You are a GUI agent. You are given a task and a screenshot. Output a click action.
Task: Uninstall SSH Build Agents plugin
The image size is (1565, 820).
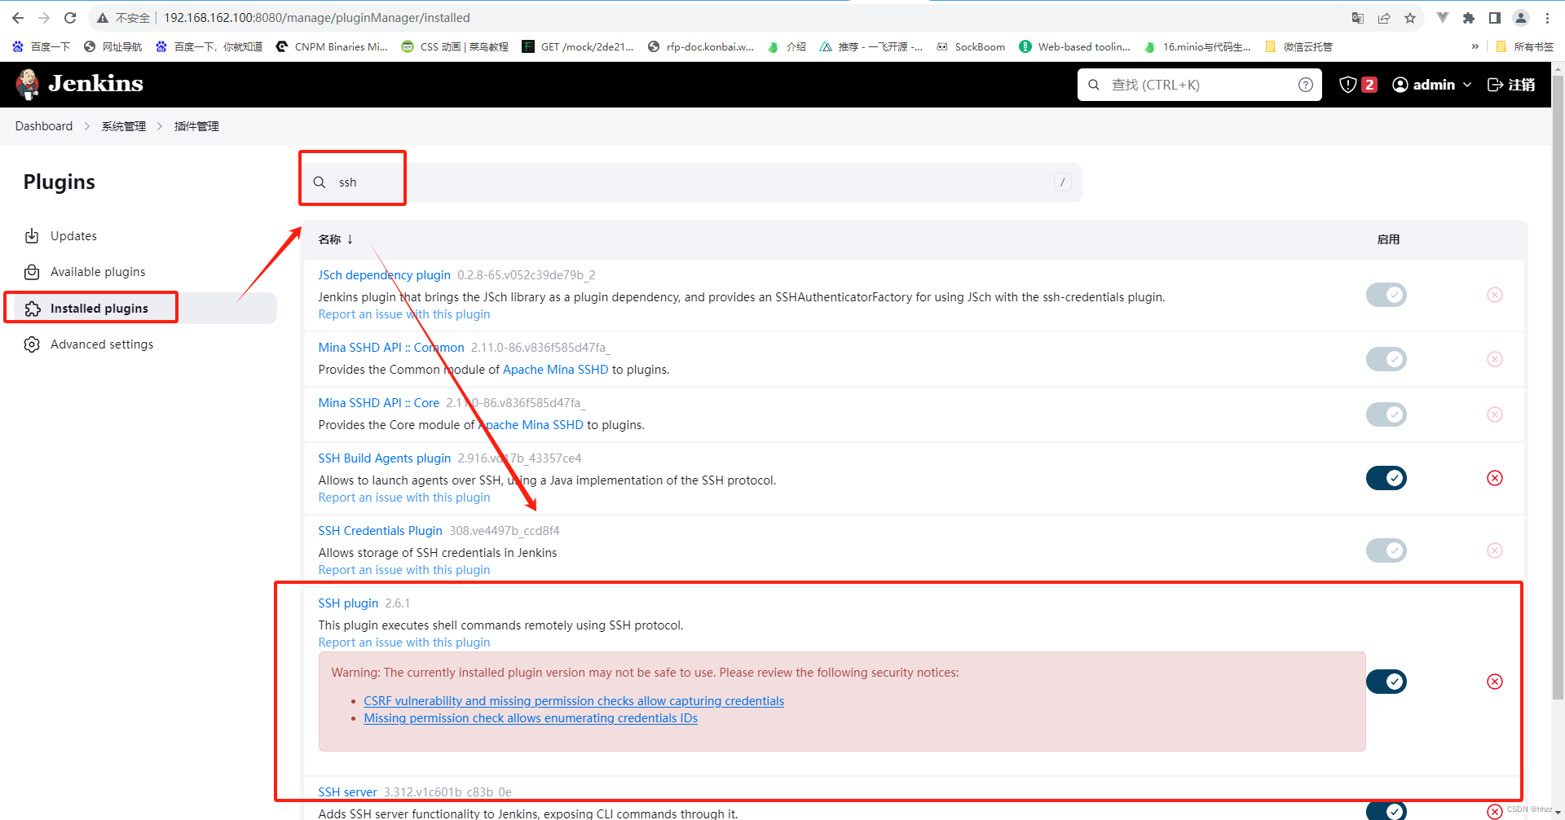[1495, 478]
